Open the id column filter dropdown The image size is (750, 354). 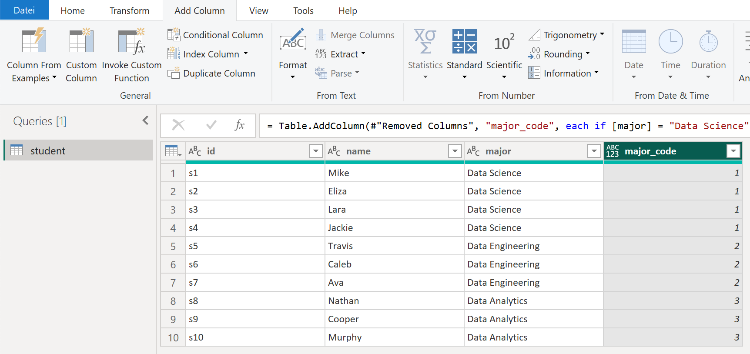coord(316,151)
